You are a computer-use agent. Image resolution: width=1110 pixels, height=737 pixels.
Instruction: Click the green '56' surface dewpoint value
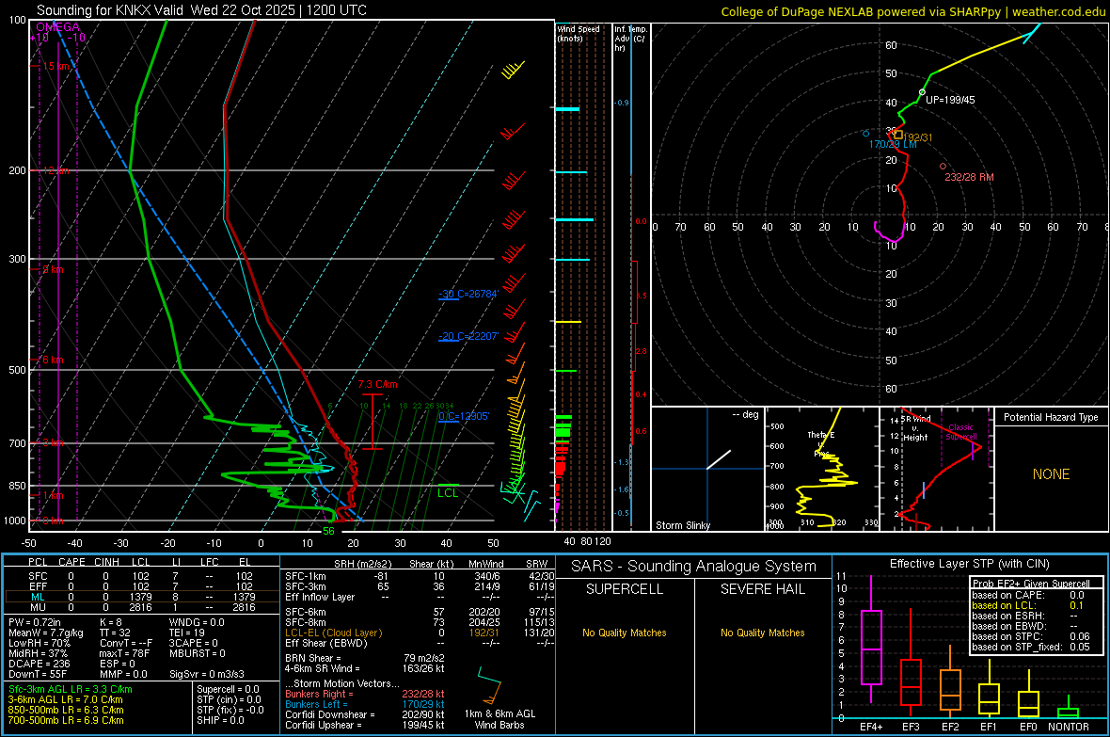pos(328,531)
